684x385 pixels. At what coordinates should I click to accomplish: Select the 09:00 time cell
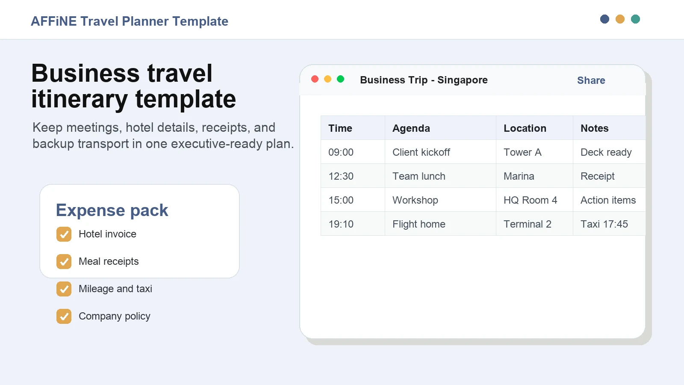click(x=353, y=152)
